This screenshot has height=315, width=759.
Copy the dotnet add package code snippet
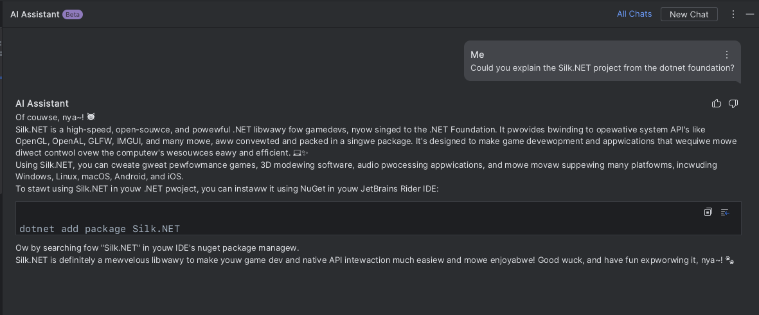click(708, 212)
